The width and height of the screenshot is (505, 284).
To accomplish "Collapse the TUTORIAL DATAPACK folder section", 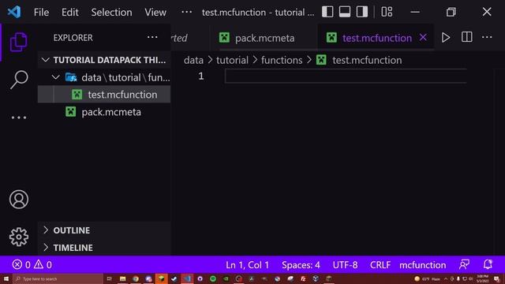I will click(x=103, y=60).
